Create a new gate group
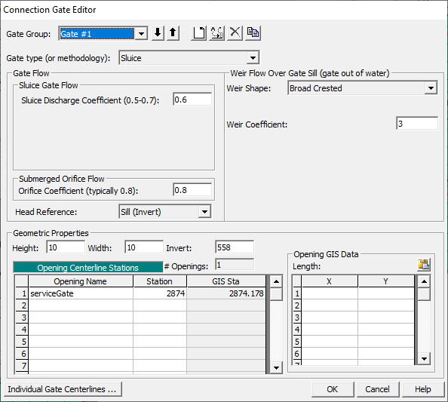448x402 pixels. (x=199, y=33)
